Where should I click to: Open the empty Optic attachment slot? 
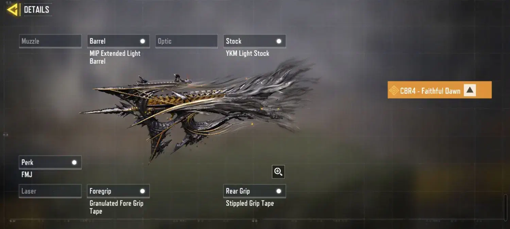coord(187,41)
